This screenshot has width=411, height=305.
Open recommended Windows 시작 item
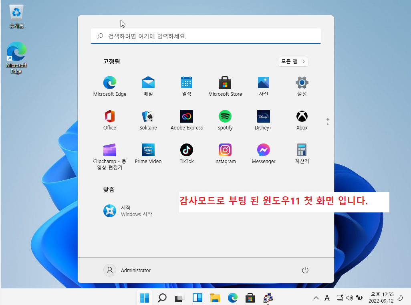pyautogui.click(x=128, y=211)
